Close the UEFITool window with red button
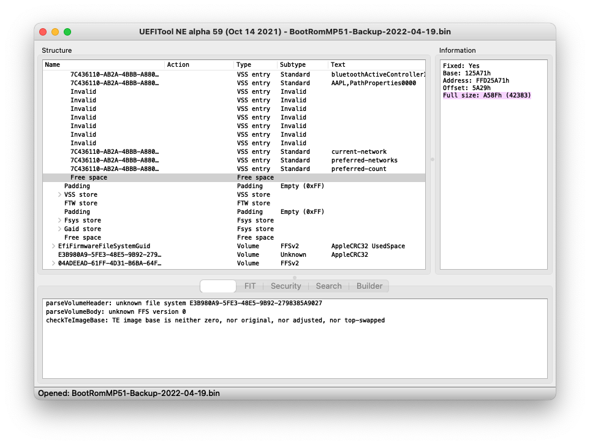Screen dimensions: 590x445 [x=43, y=32]
